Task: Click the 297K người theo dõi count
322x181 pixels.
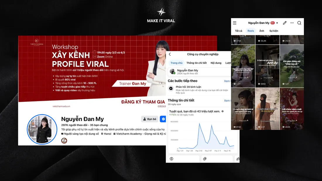Action: (74, 125)
